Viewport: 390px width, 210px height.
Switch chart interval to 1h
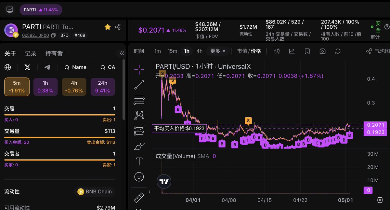click(187, 51)
